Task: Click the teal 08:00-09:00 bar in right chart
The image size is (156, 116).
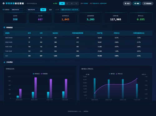Action: (95, 88)
